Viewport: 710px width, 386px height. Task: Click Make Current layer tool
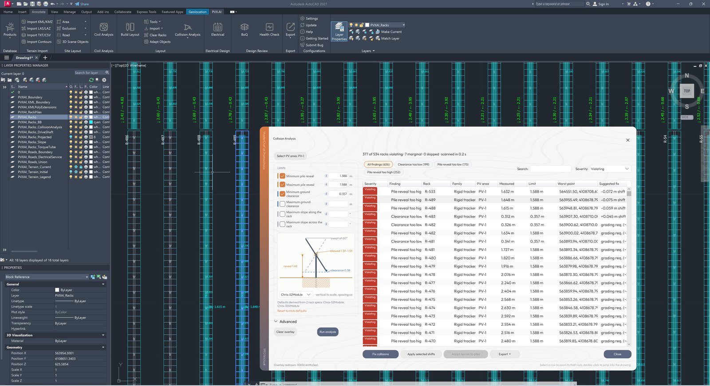[388, 32]
